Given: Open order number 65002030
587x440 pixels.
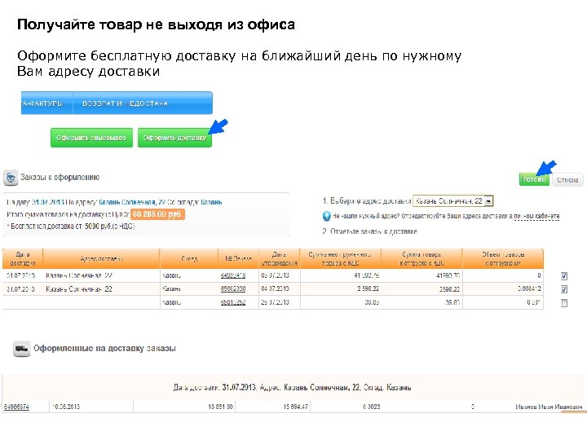Looking at the screenshot, I should tap(233, 288).
